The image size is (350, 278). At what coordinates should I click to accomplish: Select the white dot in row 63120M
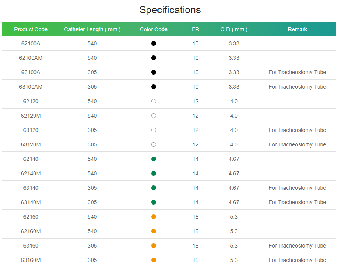(x=153, y=144)
